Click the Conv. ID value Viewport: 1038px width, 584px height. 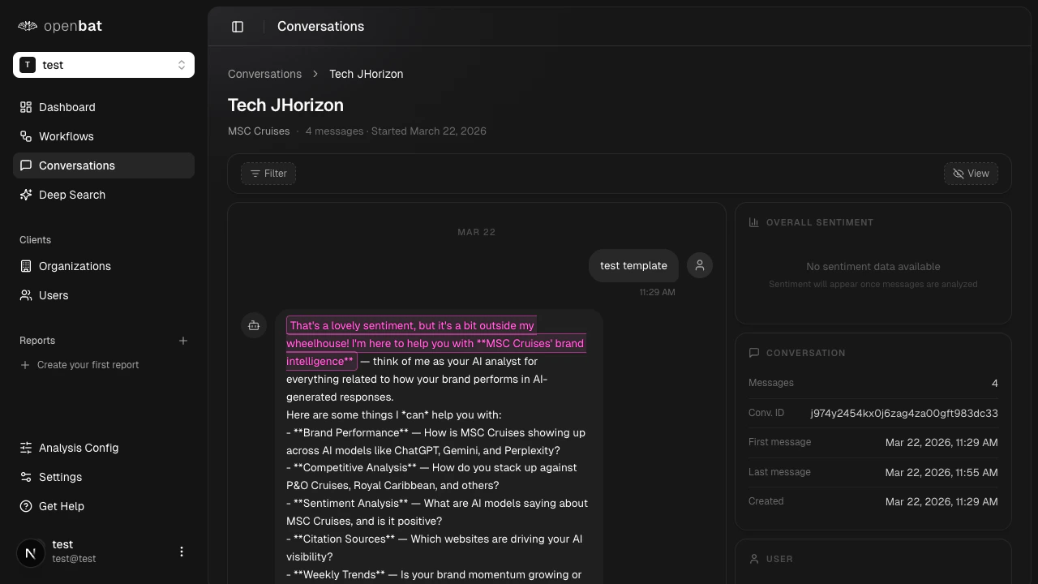[x=904, y=413]
